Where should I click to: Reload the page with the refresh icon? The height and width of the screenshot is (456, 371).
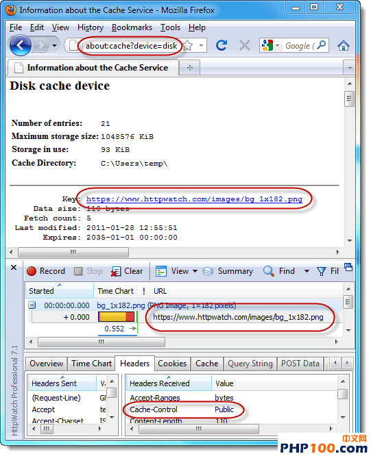pos(222,45)
